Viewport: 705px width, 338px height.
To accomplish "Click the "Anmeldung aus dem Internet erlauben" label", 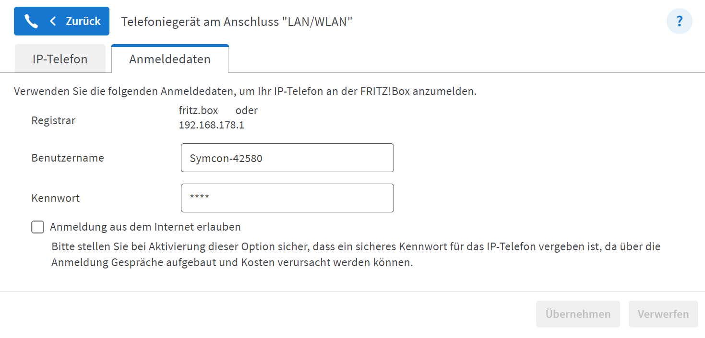I will 145,227.
